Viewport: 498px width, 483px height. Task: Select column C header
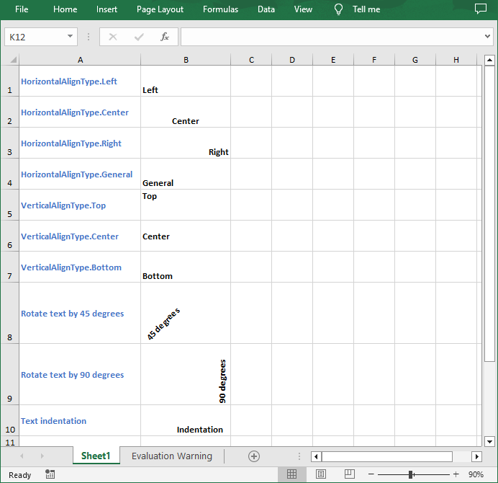tap(251, 60)
